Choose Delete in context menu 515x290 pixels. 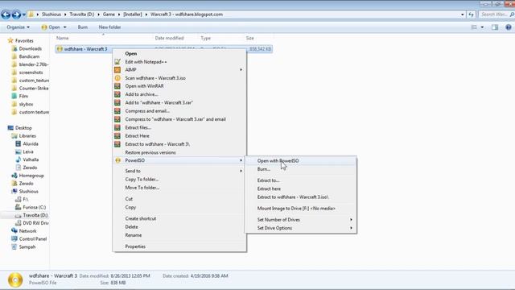(179, 227)
